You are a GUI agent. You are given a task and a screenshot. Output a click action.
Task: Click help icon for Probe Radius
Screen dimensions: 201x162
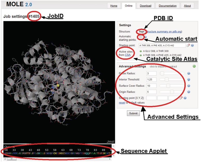click(x=189, y=73)
